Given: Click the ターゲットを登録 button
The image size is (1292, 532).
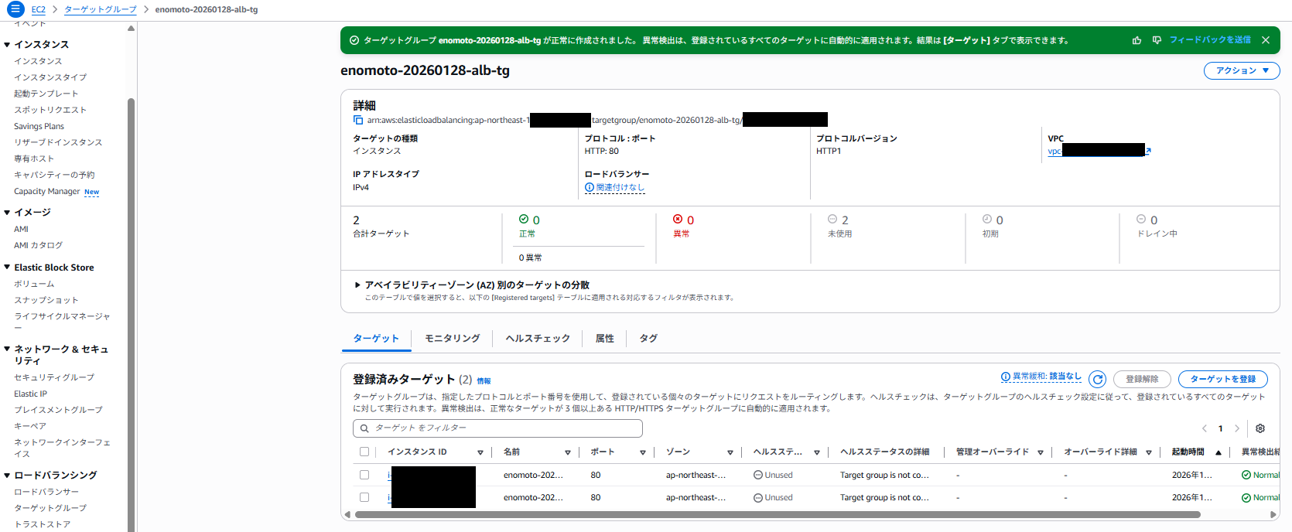Looking at the screenshot, I should [x=1222, y=379].
